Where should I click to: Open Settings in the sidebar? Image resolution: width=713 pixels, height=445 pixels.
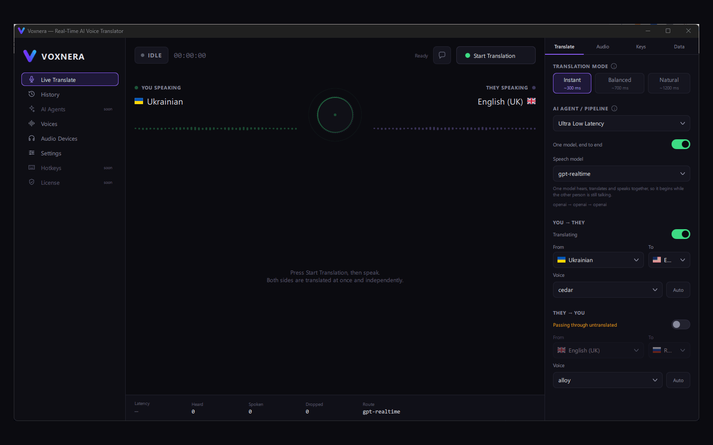pyautogui.click(x=70, y=153)
